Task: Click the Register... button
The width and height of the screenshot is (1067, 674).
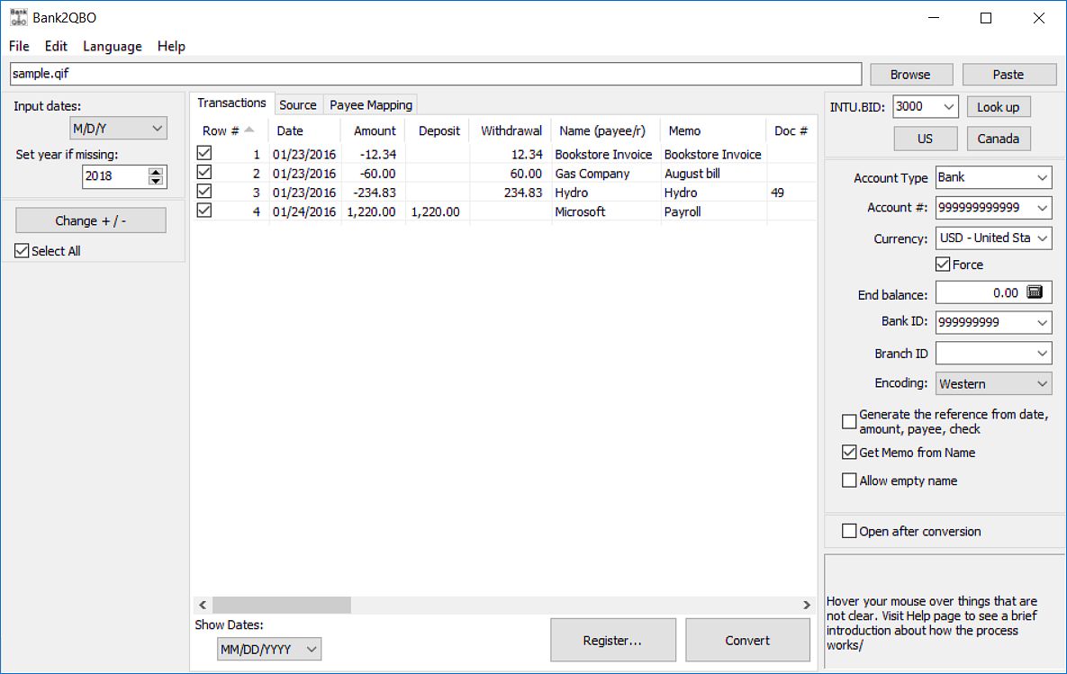Action: click(612, 640)
